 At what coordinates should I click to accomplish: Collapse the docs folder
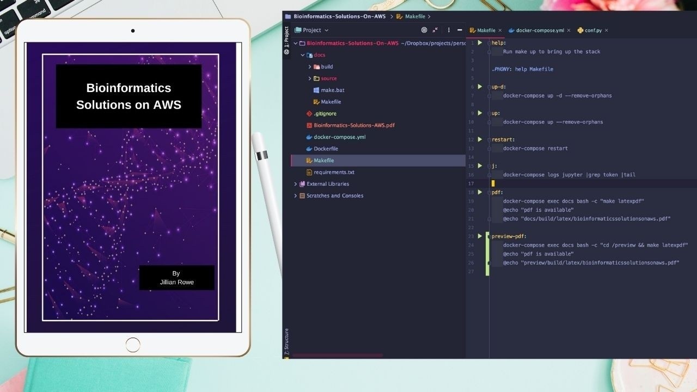pos(303,55)
